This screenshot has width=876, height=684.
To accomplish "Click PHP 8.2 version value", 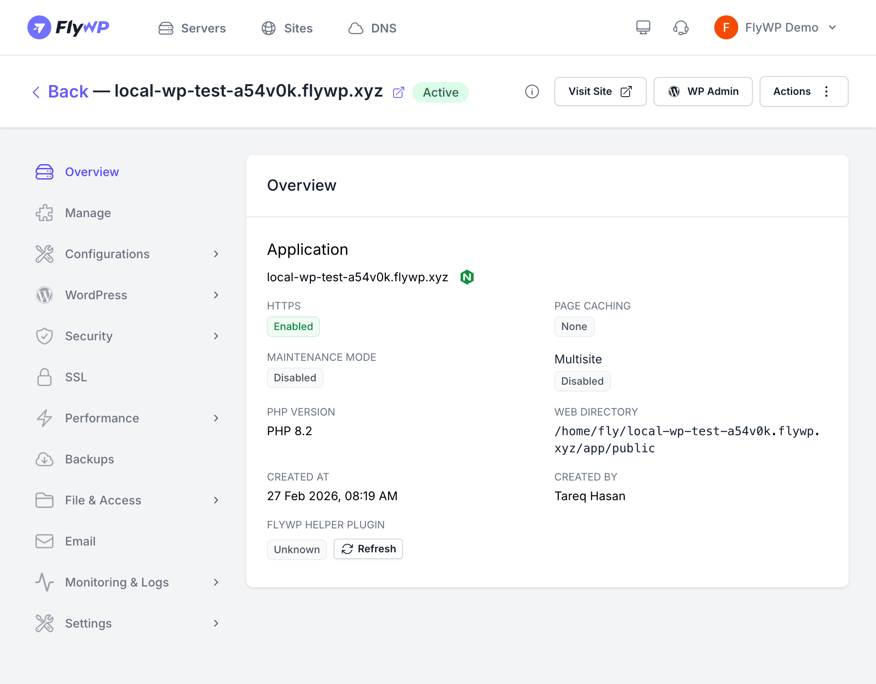I will [x=290, y=431].
